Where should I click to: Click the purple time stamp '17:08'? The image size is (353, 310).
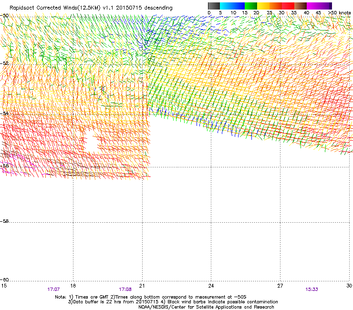[125, 289]
